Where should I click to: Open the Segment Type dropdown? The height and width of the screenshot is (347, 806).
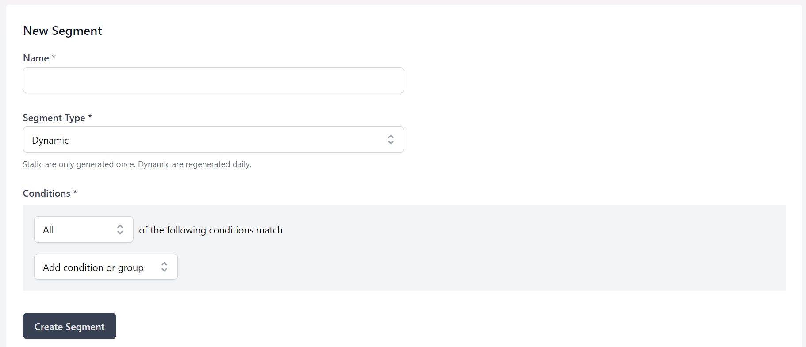[213, 140]
